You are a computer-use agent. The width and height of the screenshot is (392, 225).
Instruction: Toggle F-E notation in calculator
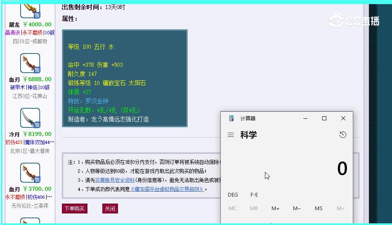click(254, 195)
